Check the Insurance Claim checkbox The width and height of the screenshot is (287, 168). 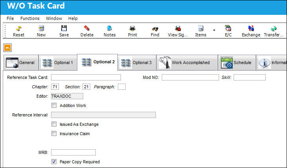tap(54, 134)
